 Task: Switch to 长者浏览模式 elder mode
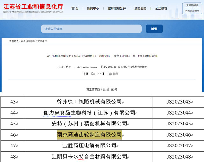click(x=192, y=11)
